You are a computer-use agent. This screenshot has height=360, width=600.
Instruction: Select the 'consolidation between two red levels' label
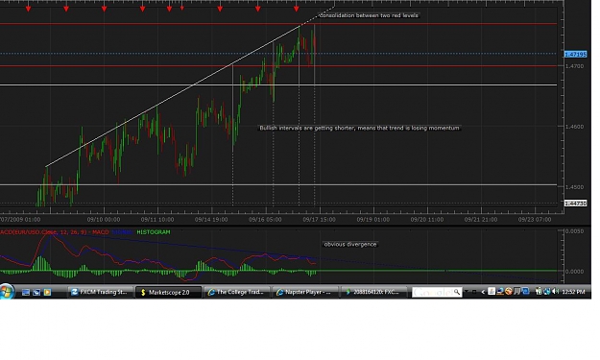pyautogui.click(x=369, y=15)
